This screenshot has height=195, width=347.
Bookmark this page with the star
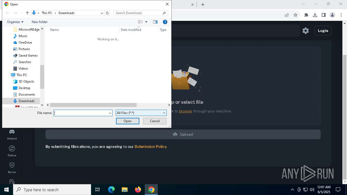295,15
